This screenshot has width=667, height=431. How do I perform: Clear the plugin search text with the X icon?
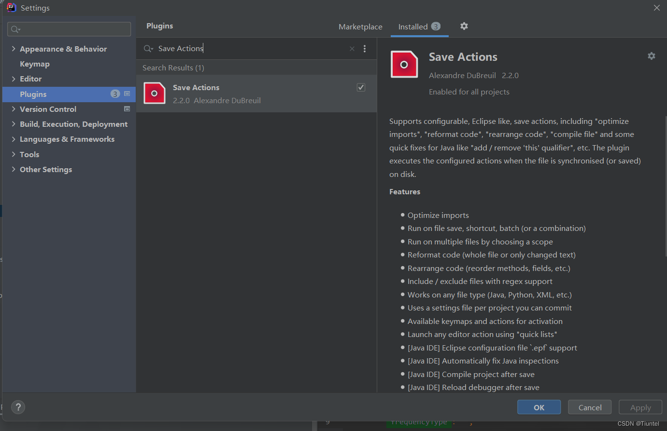(x=352, y=49)
